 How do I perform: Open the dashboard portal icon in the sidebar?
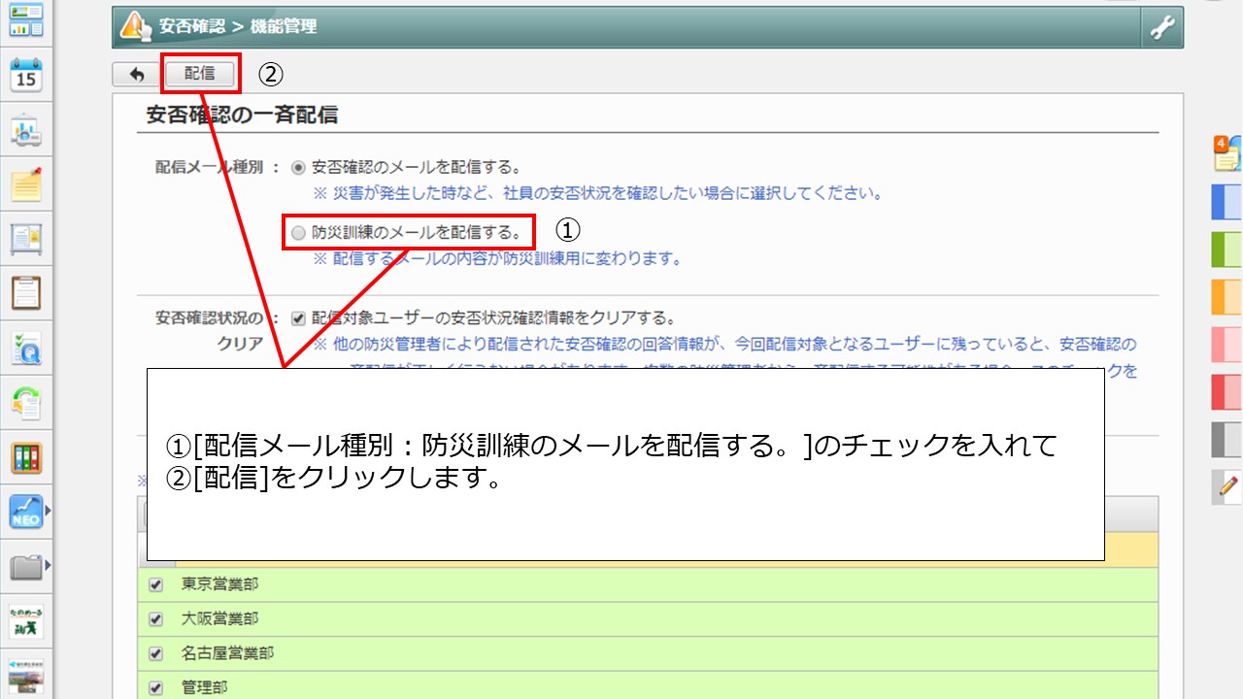26,19
